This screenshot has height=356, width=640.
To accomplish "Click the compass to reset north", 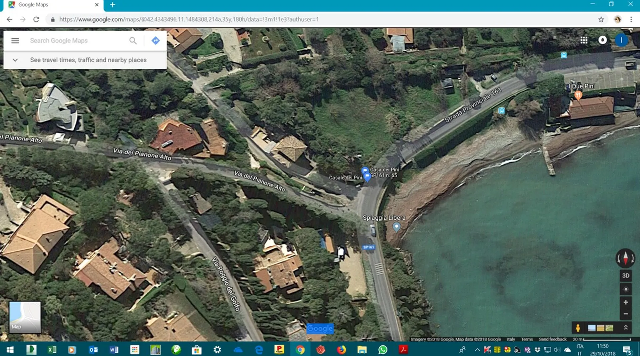I will click(x=625, y=258).
